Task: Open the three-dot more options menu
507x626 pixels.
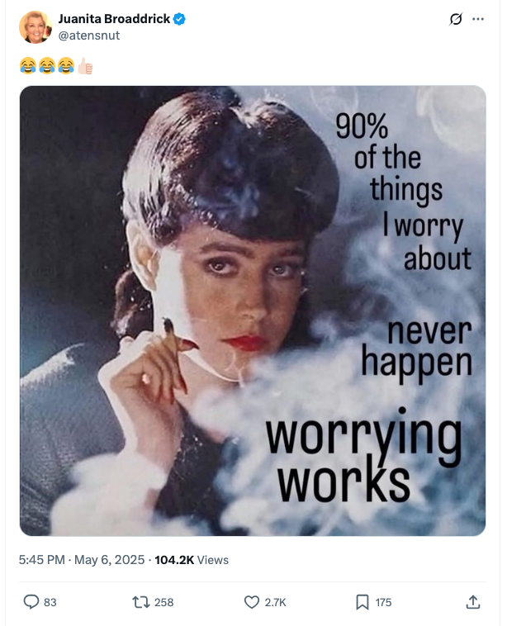Action: [478, 19]
